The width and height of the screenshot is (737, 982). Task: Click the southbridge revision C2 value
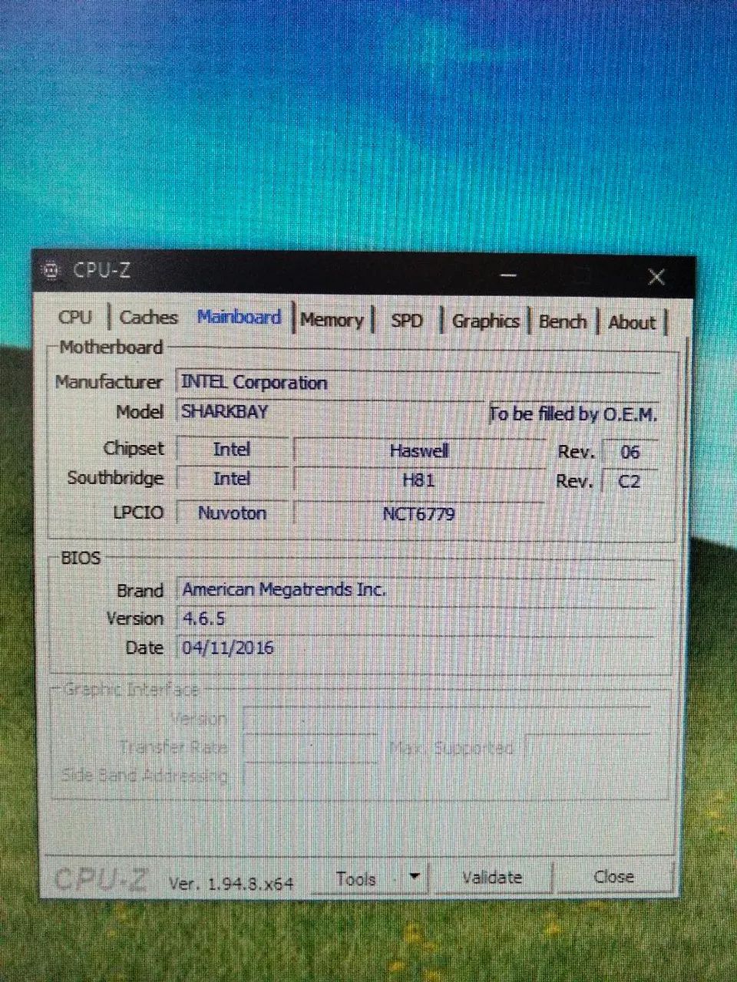630,482
